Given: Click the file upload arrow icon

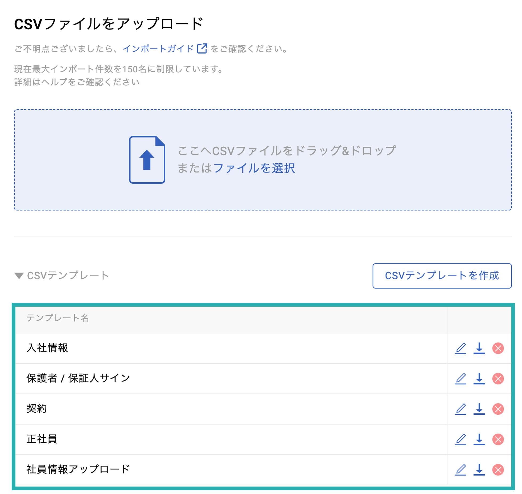Looking at the screenshot, I should [147, 159].
